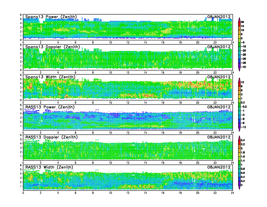Click the '12' label on the middle colorbar
This screenshot has height=207, width=267.
[x=242, y=82]
